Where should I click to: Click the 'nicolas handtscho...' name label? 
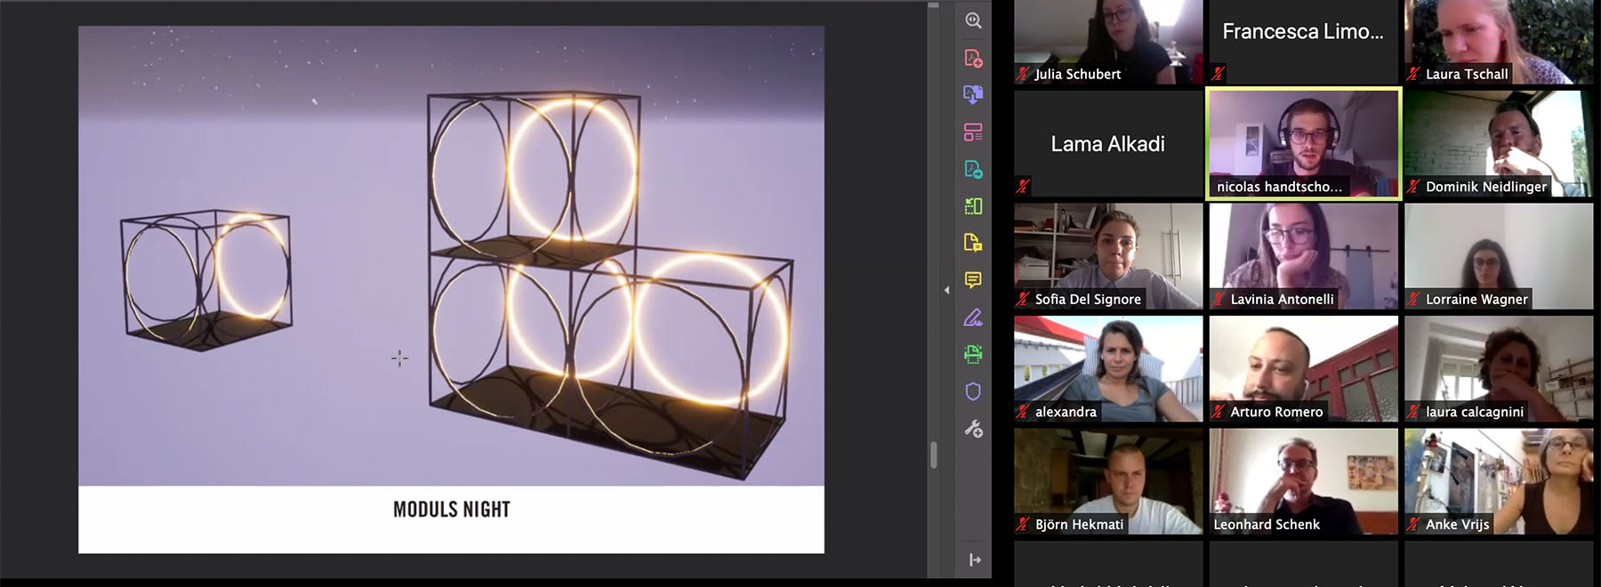pos(1279,187)
